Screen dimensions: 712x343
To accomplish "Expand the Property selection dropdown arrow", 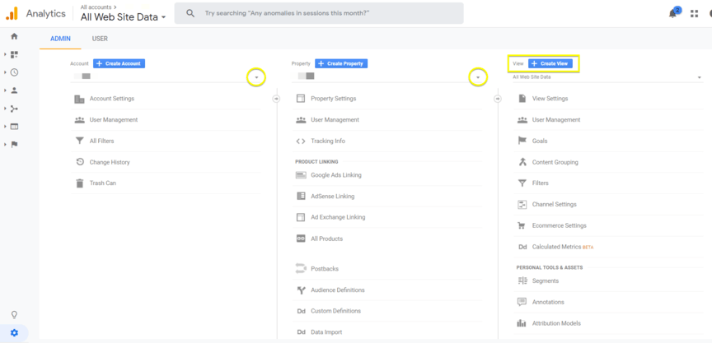I will pyautogui.click(x=477, y=77).
